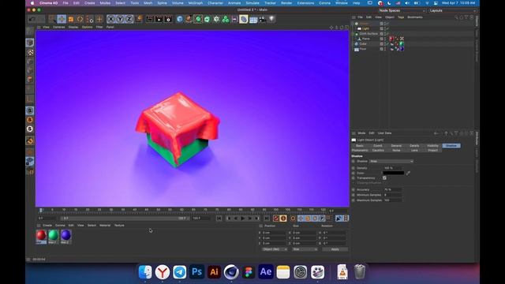This screenshot has width=505, height=284.
Task: Open the Shadow type dropdown
Action: (391, 161)
